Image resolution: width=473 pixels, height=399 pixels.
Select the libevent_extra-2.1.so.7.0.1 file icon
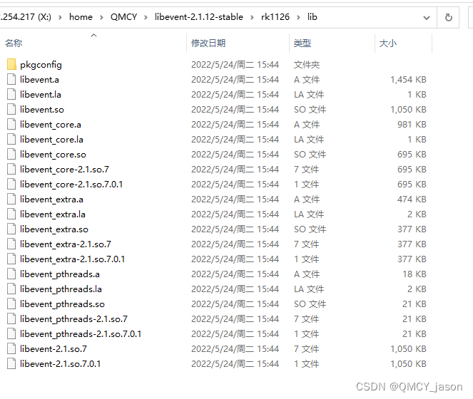11,259
